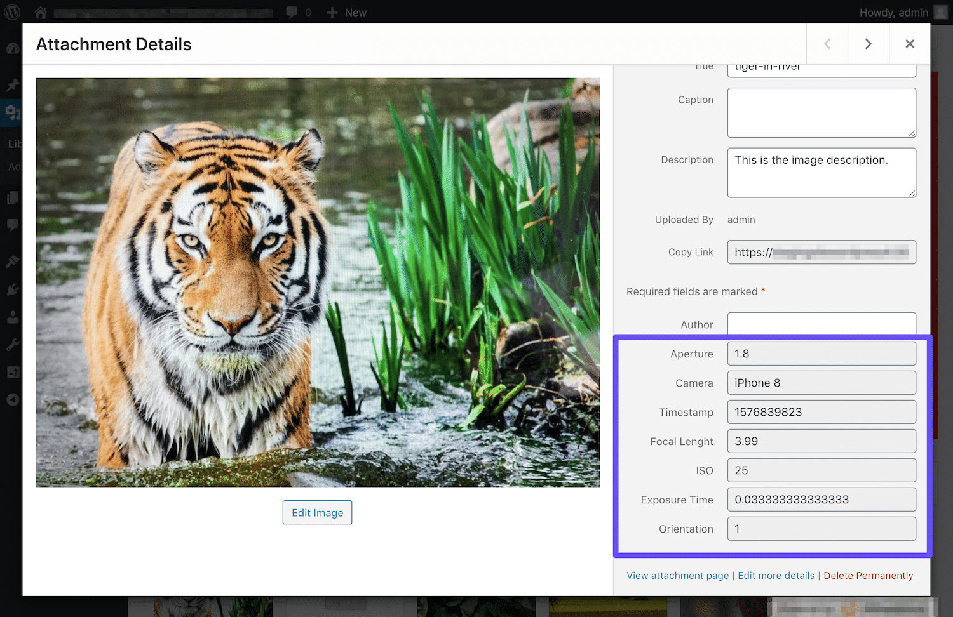The width and height of the screenshot is (953, 617).
Task: Open Plugins via the plug icon
Action: click(x=12, y=289)
